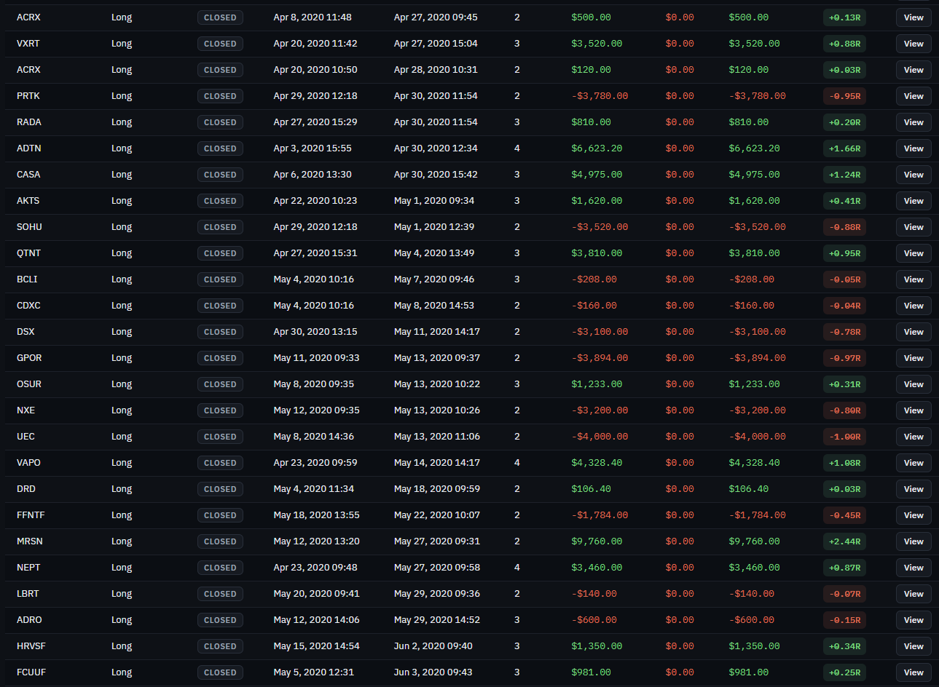The image size is (939, 687).
Task: Click the CLOSED badge for NEPT
Action: (220, 568)
